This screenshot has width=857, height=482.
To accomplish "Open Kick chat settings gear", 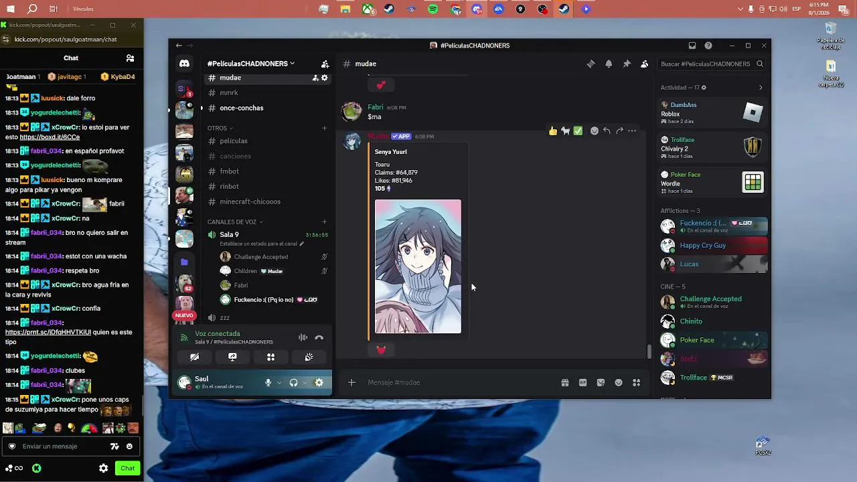I will [x=103, y=469].
